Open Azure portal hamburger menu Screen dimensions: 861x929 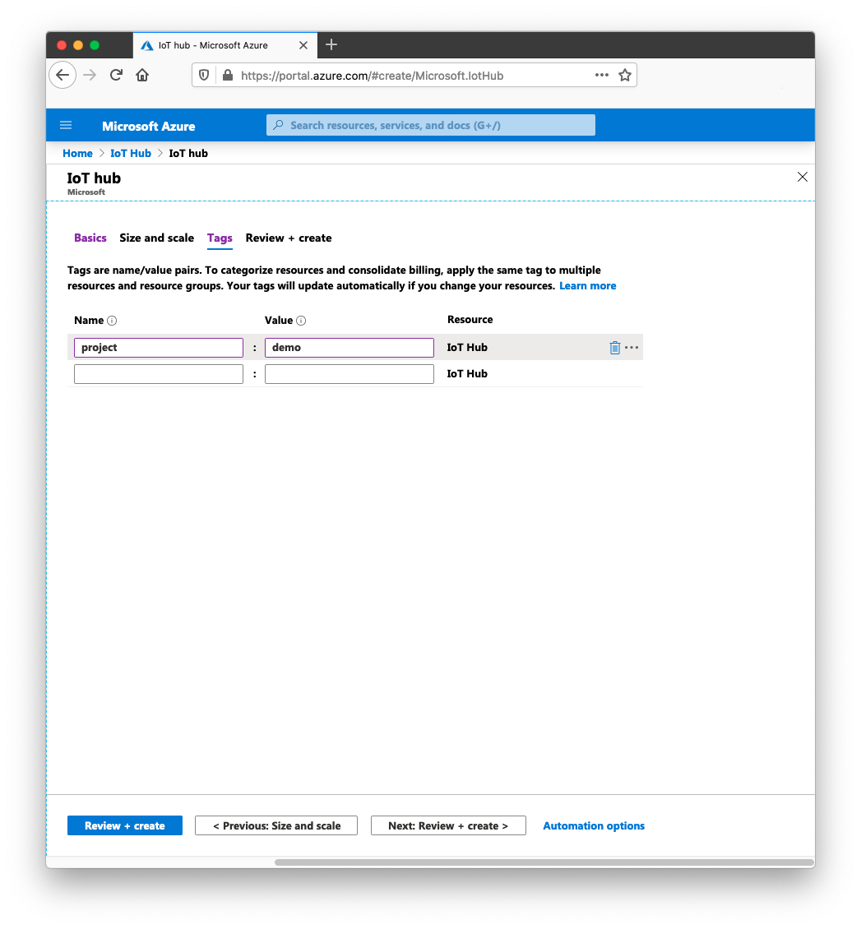(66, 125)
